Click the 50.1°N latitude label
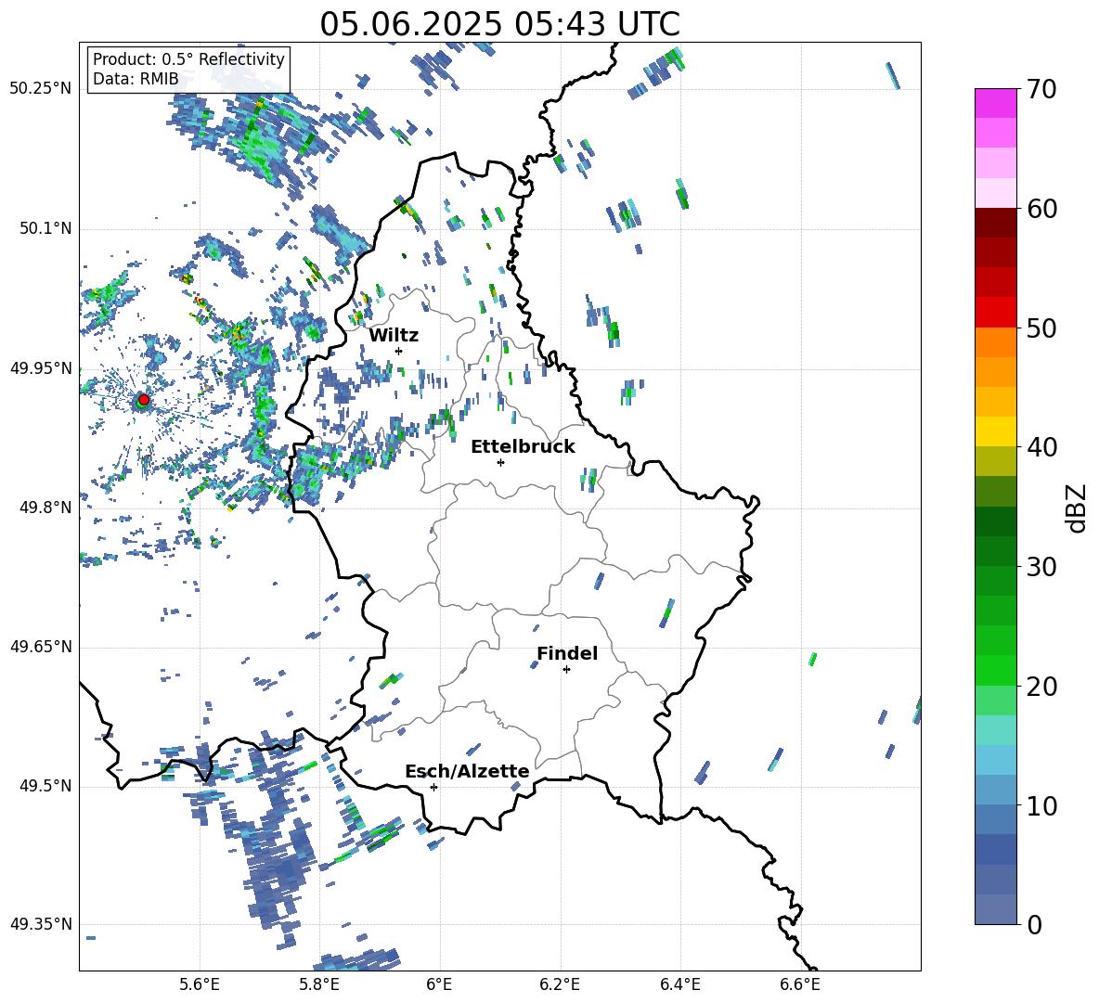The height and width of the screenshot is (1003, 1099). click(45, 228)
